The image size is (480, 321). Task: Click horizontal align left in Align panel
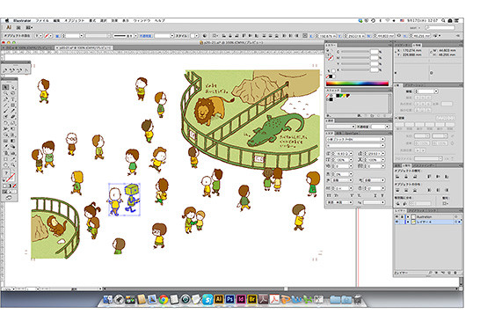click(x=397, y=177)
